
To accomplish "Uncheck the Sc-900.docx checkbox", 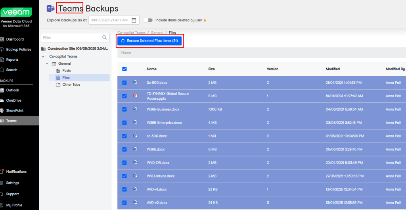I will [124, 83].
